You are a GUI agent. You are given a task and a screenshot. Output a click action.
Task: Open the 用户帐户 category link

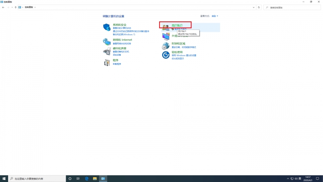177,25
